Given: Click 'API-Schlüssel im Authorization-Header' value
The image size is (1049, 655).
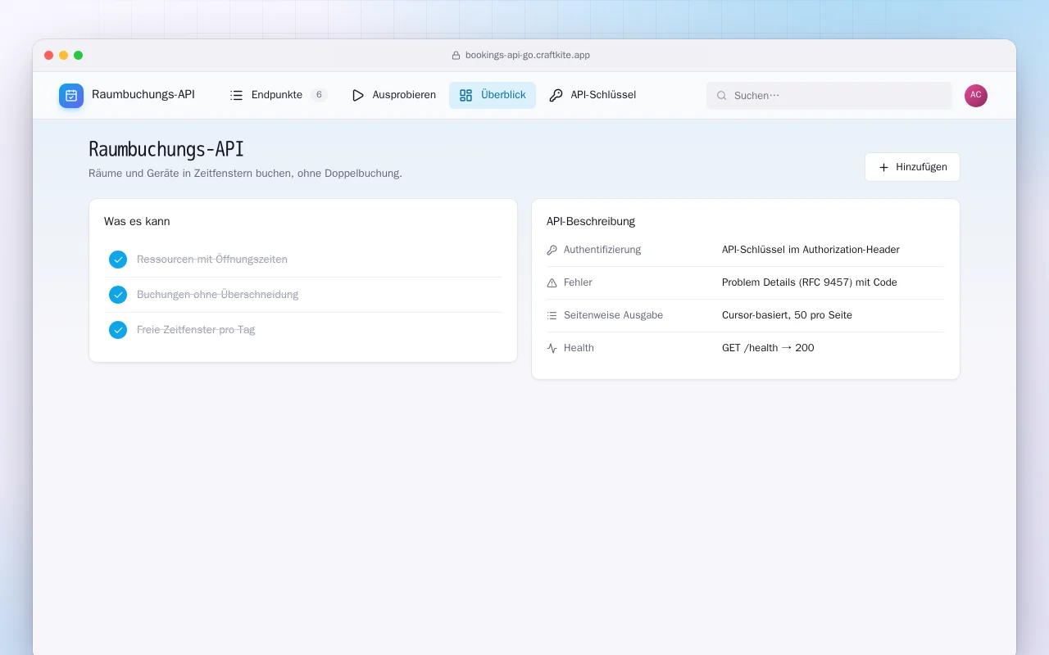Looking at the screenshot, I should [811, 250].
